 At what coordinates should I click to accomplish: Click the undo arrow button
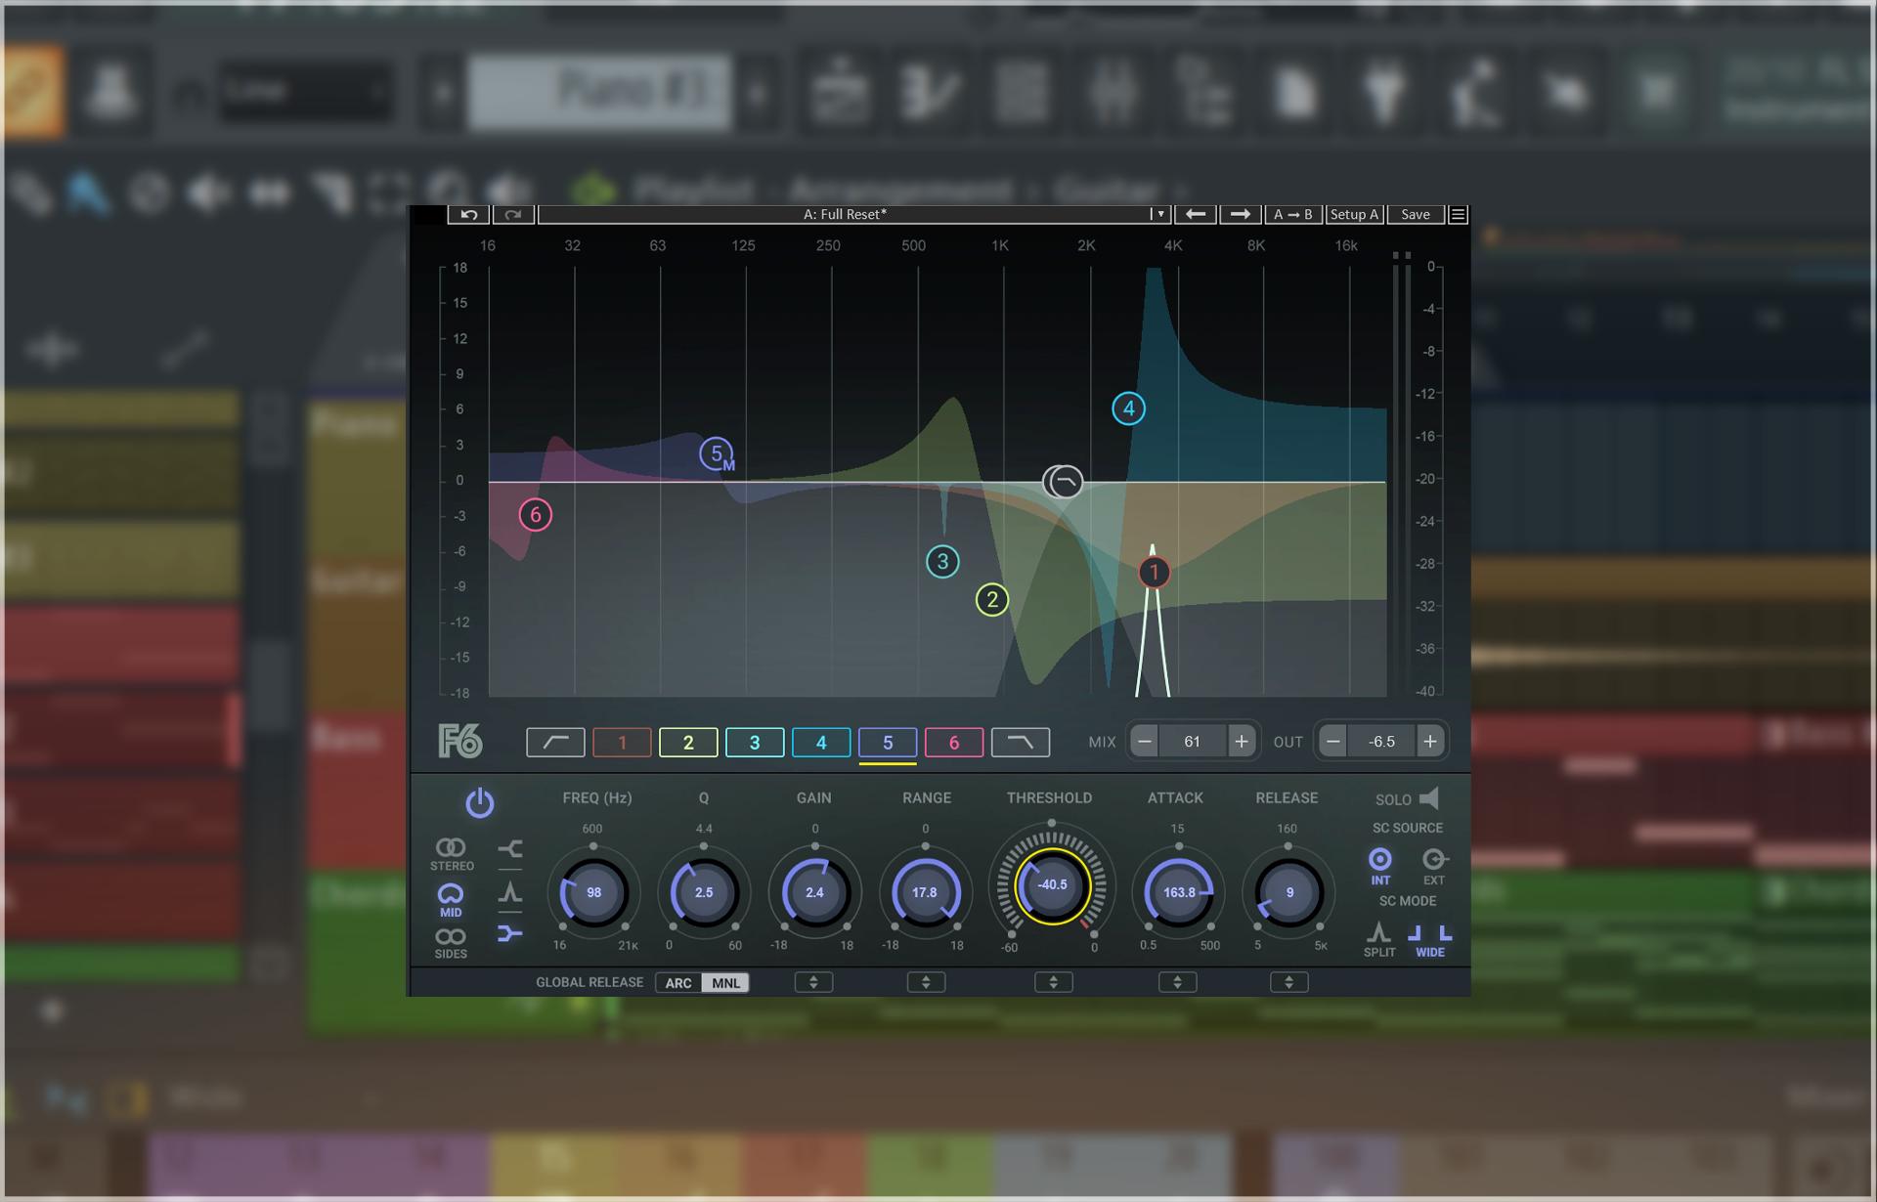469,214
